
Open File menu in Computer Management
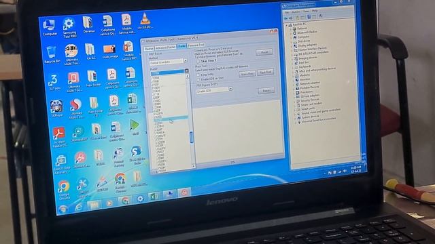pos(287,12)
